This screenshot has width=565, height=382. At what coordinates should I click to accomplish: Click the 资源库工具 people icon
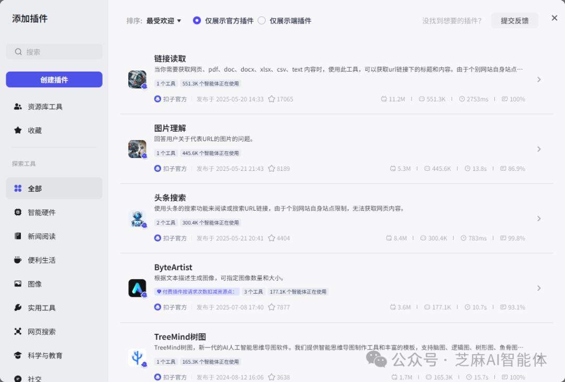pyautogui.click(x=18, y=107)
